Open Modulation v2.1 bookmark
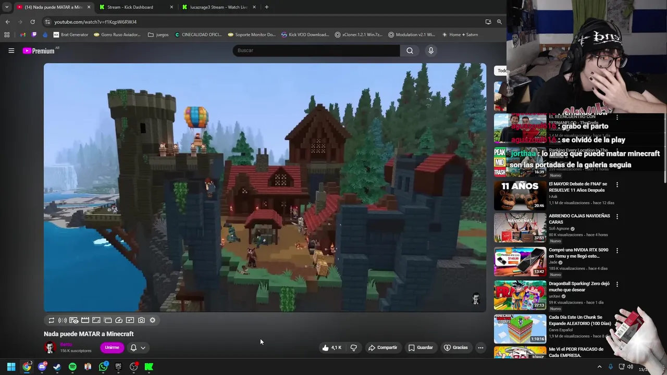The image size is (667, 375). [412, 35]
